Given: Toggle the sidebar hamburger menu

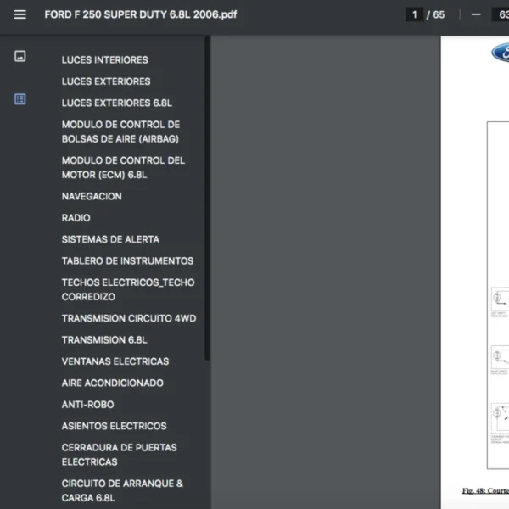Looking at the screenshot, I should click(20, 14).
